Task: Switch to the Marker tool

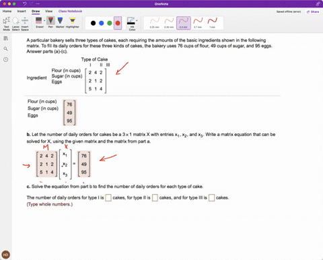Action: [x=60, y=22]
